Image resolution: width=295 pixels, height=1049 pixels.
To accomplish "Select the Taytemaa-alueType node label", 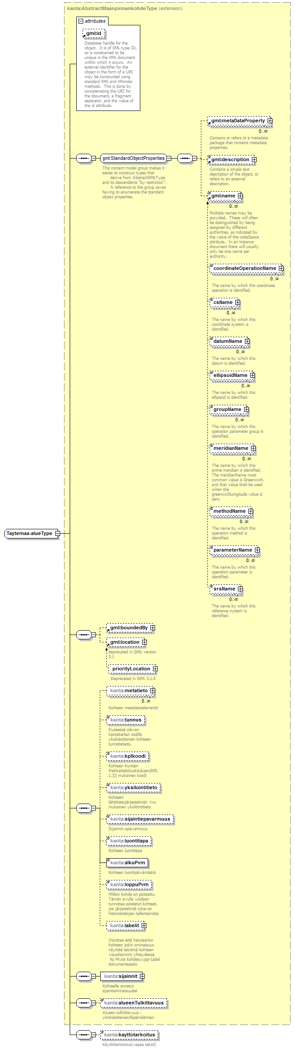I will click(29, 533).
